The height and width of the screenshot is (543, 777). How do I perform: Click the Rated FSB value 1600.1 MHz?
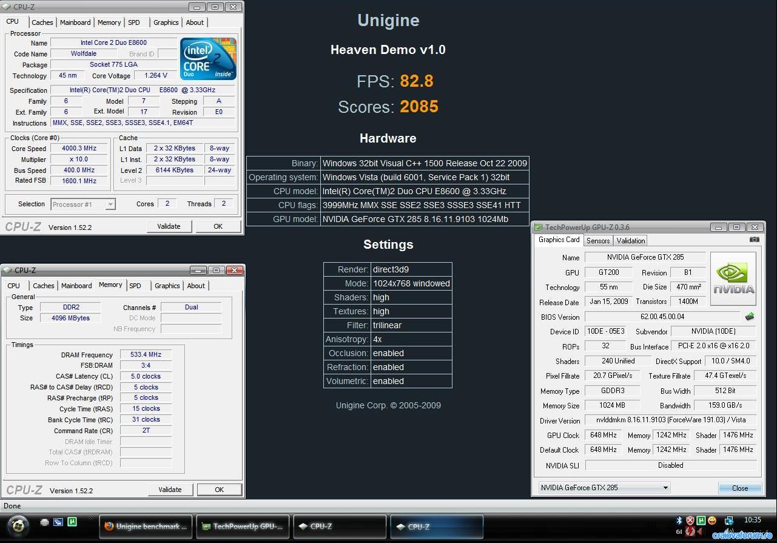[79, 181]
